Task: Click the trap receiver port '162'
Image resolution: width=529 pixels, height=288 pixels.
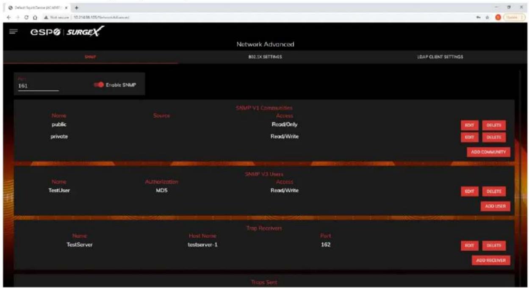Action: tap(326, 244)
